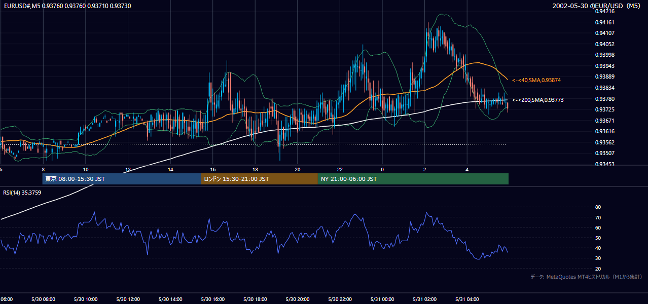Click RSI scale level 70
Screen dimensions: 648x304
[x=598, y=217]
